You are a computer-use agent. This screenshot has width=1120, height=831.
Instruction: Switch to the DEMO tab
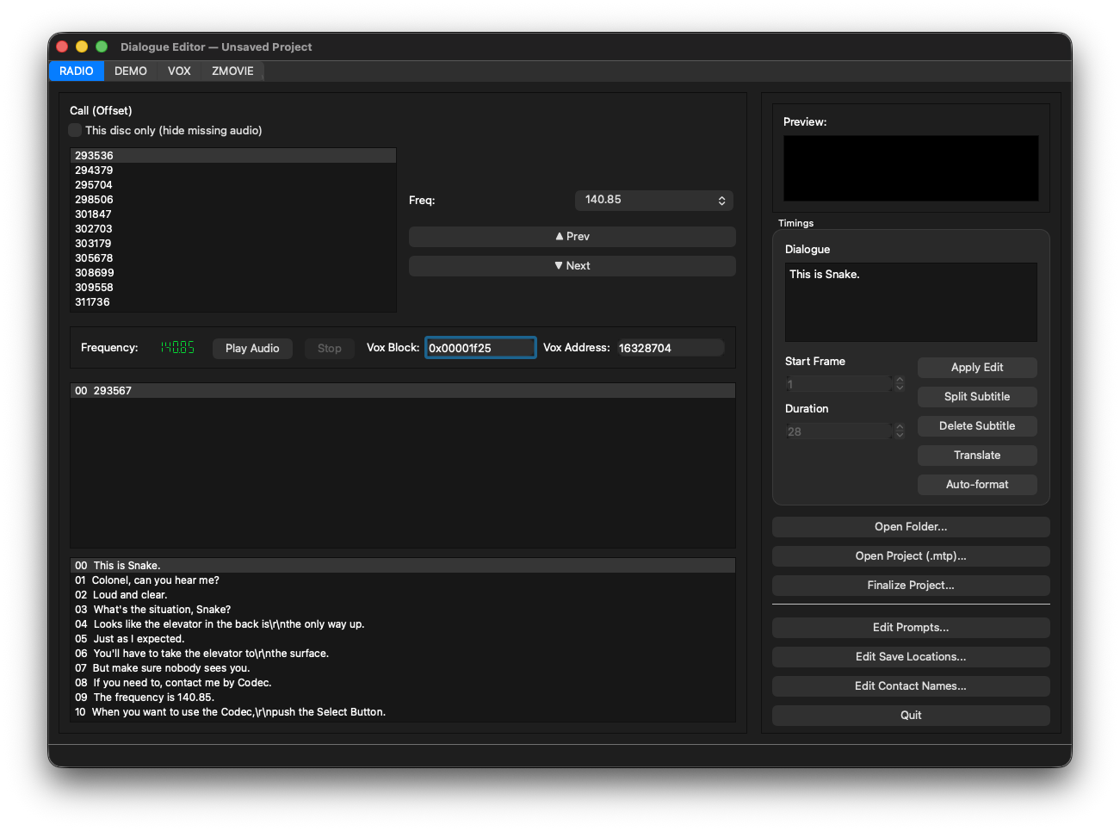pos(131,71)
